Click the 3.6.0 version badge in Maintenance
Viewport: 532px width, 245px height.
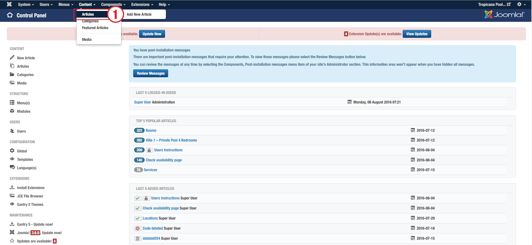point(35,233)
